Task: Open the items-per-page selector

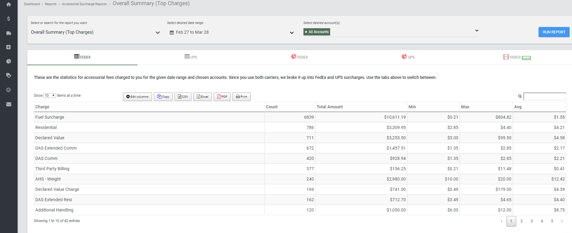Action: tap(50, 96)
